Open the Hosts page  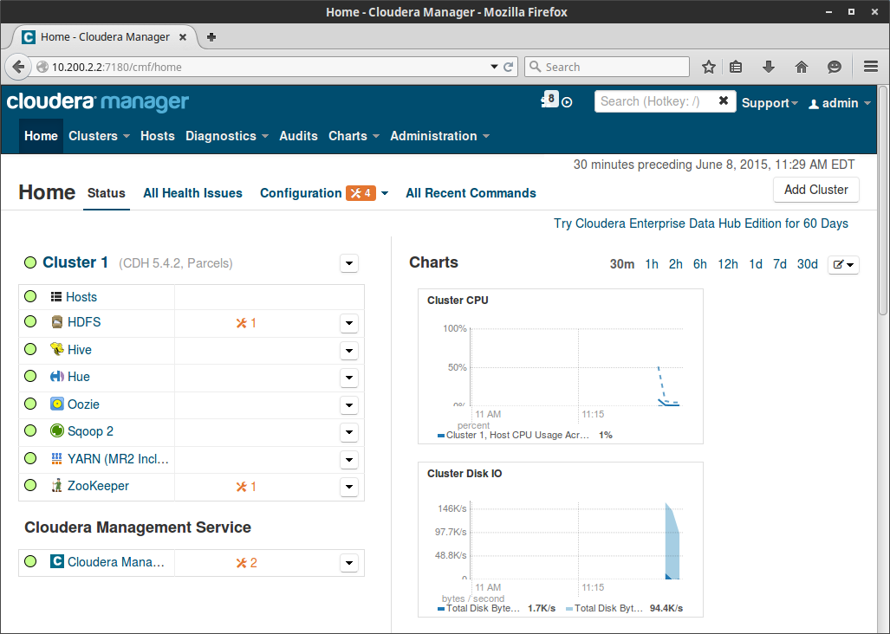point(157,136)
